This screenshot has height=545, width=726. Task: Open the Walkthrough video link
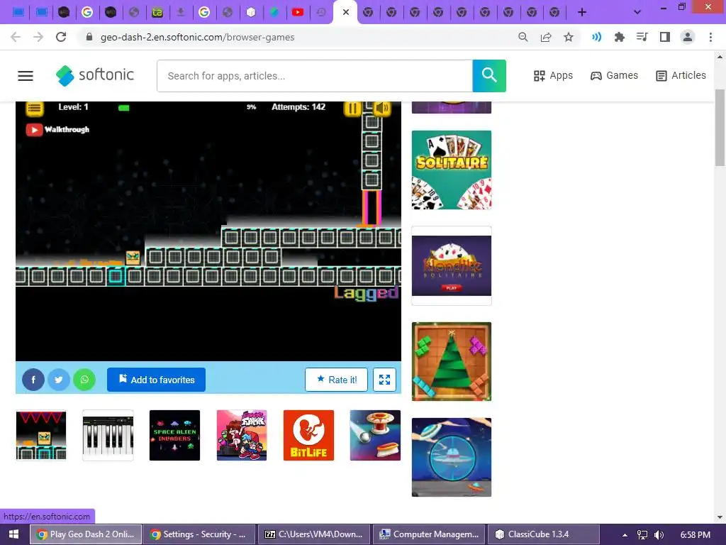click(x=57, y=129)
